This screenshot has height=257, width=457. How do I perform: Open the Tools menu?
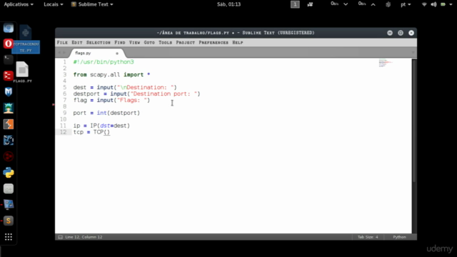(165, 43)
